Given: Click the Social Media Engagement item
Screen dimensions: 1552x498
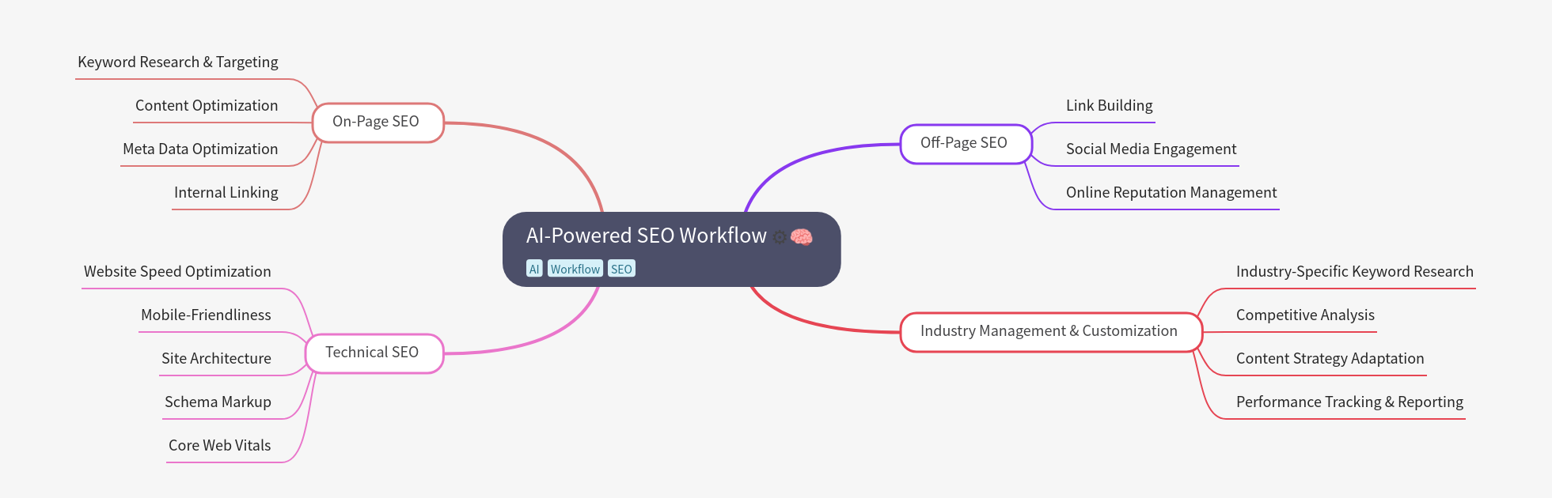Looking at the screenshot, I should click(1151, 149).
